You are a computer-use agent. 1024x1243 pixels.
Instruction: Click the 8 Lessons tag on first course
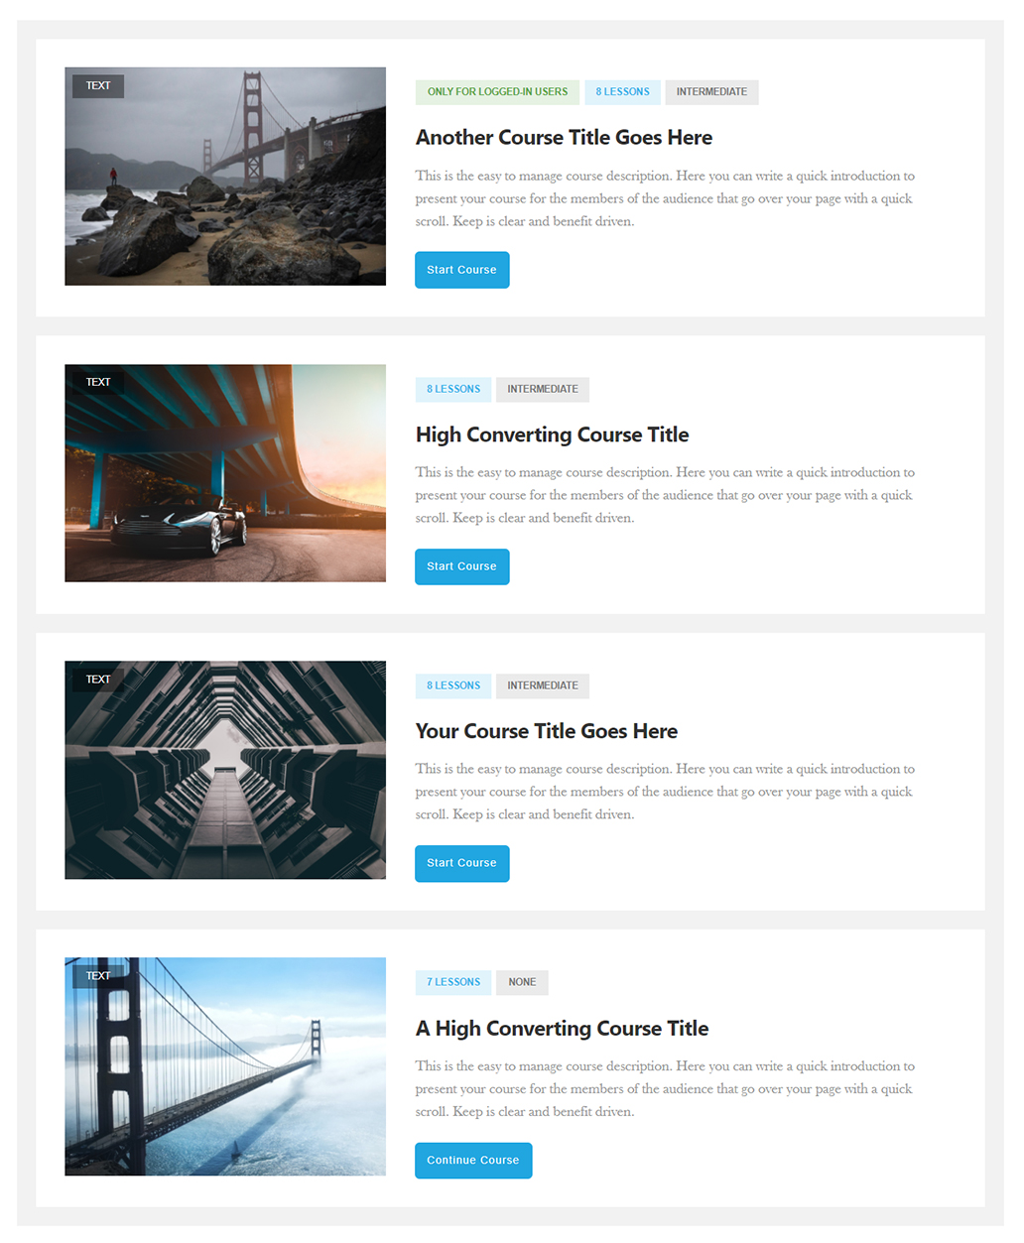[x=622, y=92]
